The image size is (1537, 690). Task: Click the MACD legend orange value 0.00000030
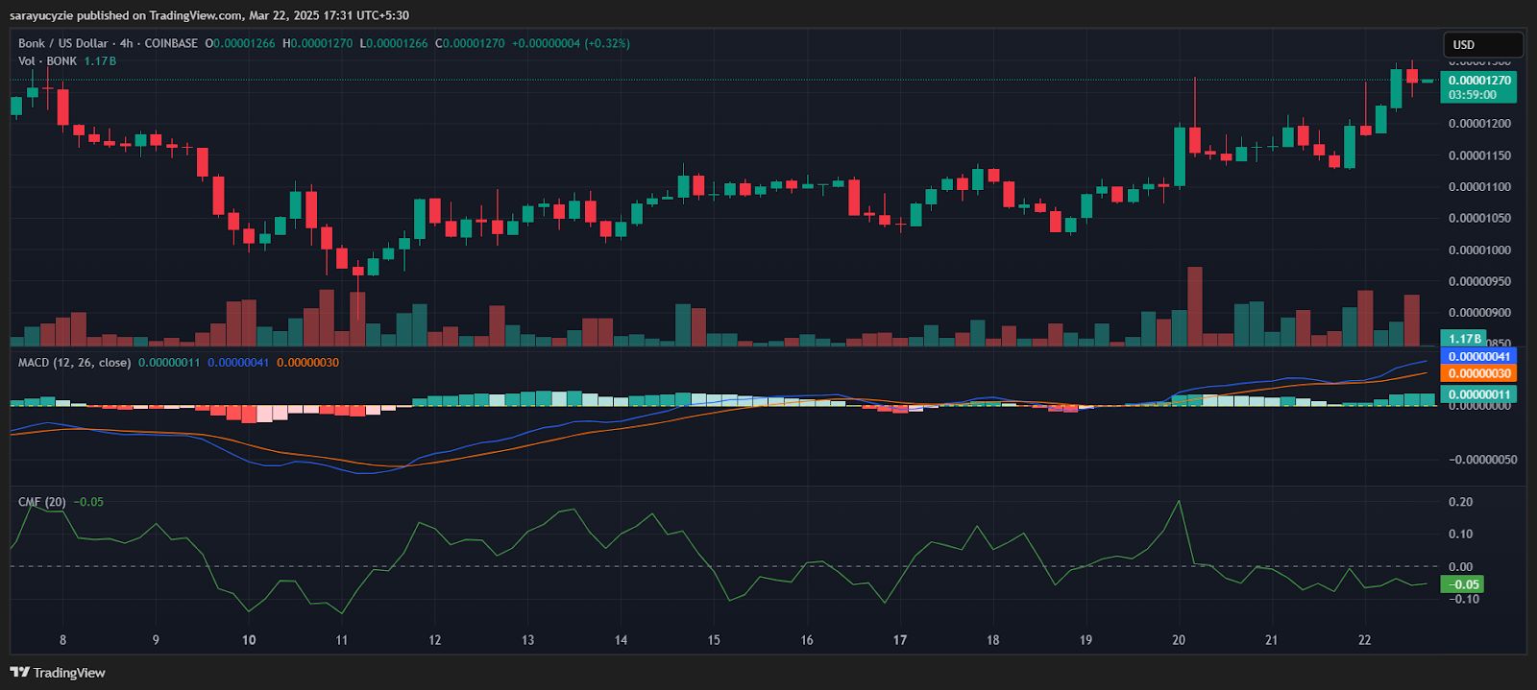[x=307, y=363]
